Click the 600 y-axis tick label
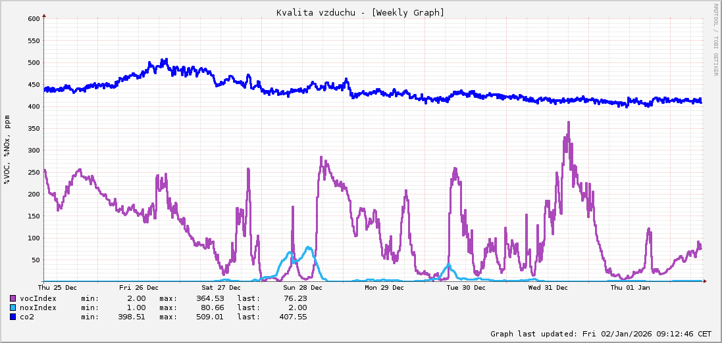 tap(34, 18)
